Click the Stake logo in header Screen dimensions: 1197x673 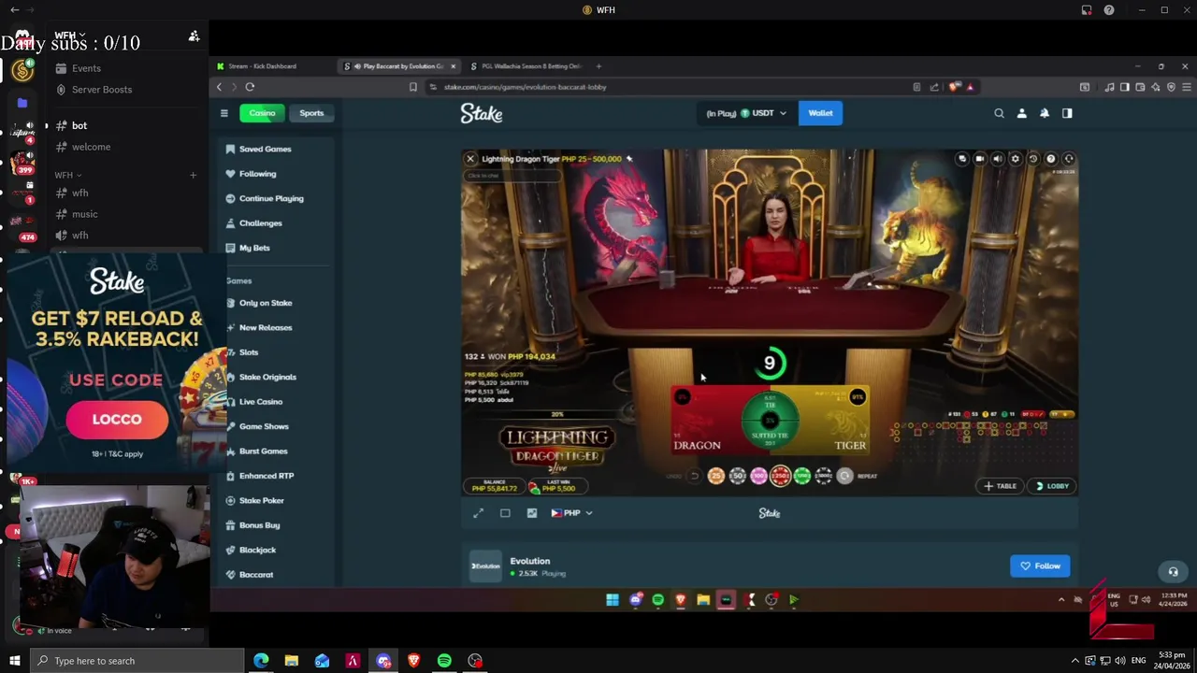(482, 113)
